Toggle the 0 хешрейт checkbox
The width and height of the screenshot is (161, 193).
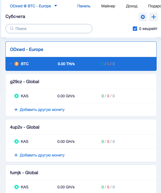(x=135, y=29)
